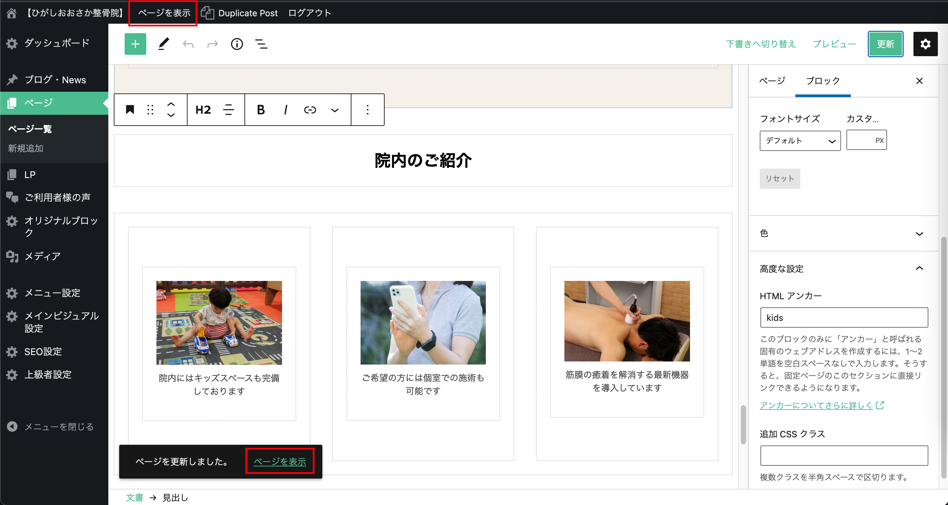Open the block options three-dot menu
Viewport: 948px width, 505px height.
pos(367,110)
